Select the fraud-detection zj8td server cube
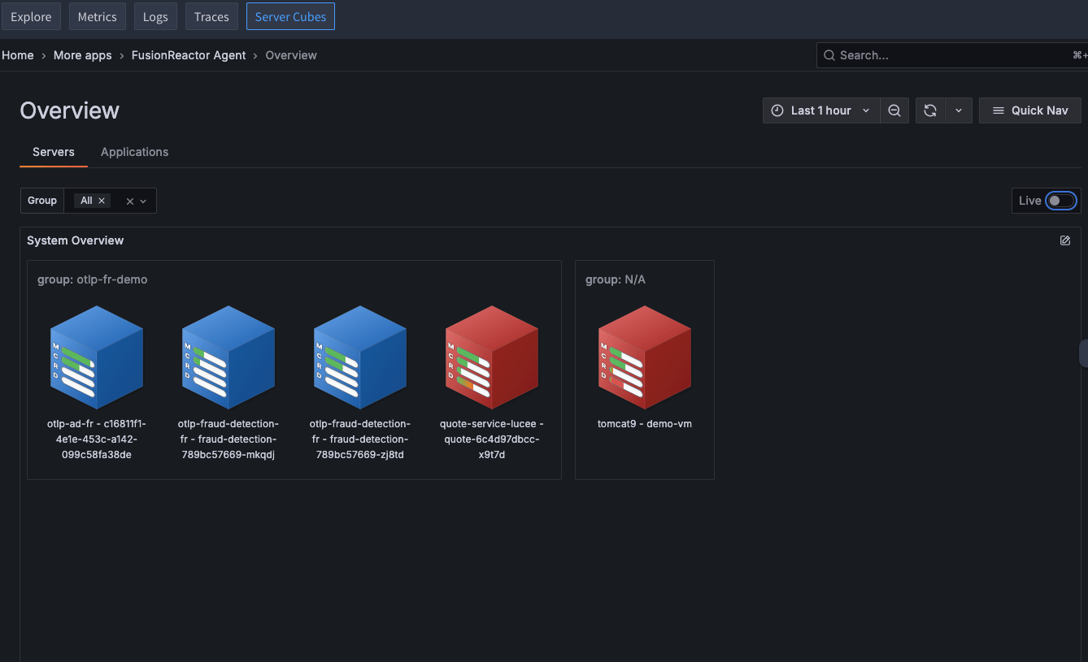 tap(359, 357)
